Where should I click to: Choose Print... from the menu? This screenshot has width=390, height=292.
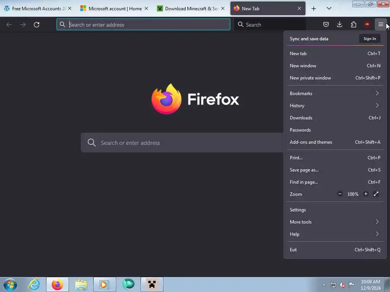[x=335, y=158]
